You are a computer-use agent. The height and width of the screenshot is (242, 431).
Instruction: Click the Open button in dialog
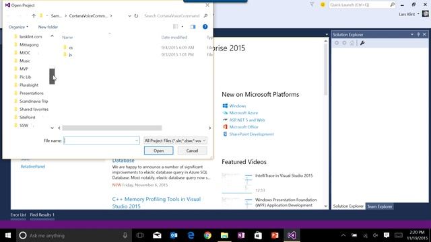(x=159, y=151)
